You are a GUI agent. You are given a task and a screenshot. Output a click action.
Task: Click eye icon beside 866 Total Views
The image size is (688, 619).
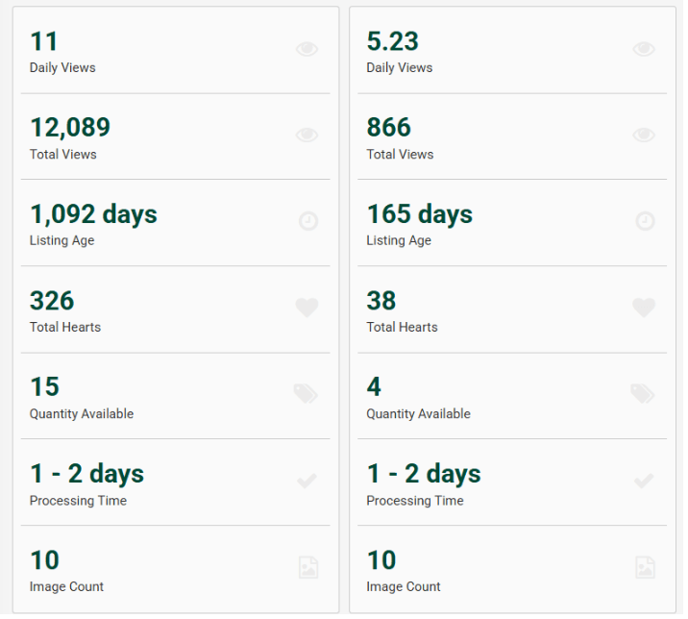[x=644, y=136]
